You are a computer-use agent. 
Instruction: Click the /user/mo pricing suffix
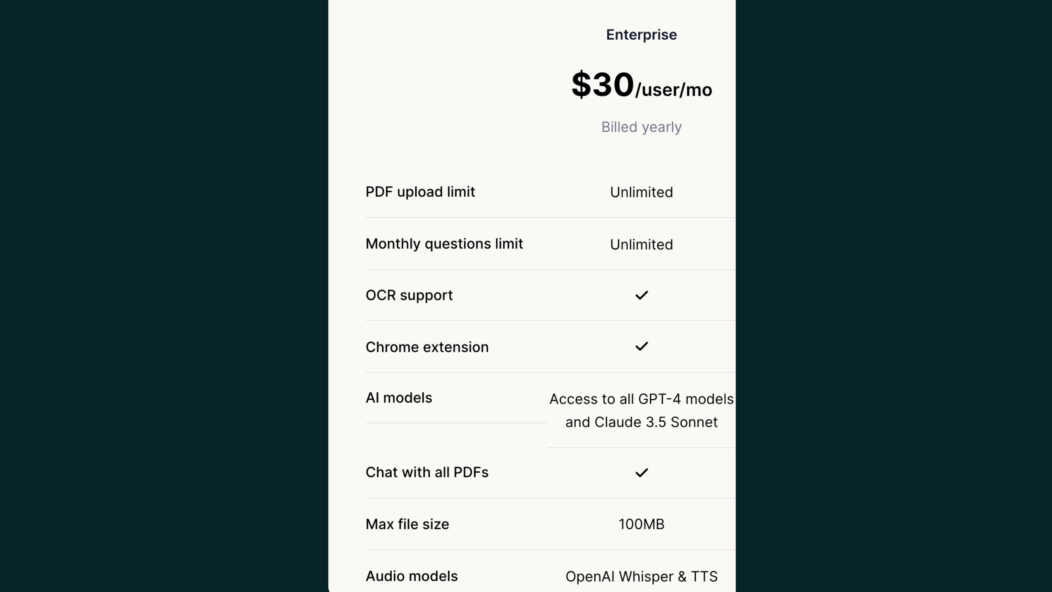[x=673, y=90]
